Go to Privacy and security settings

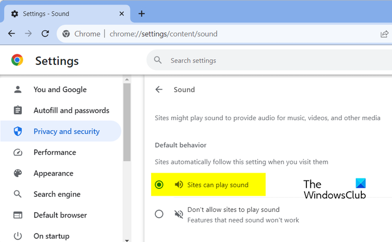pos(66,131)
